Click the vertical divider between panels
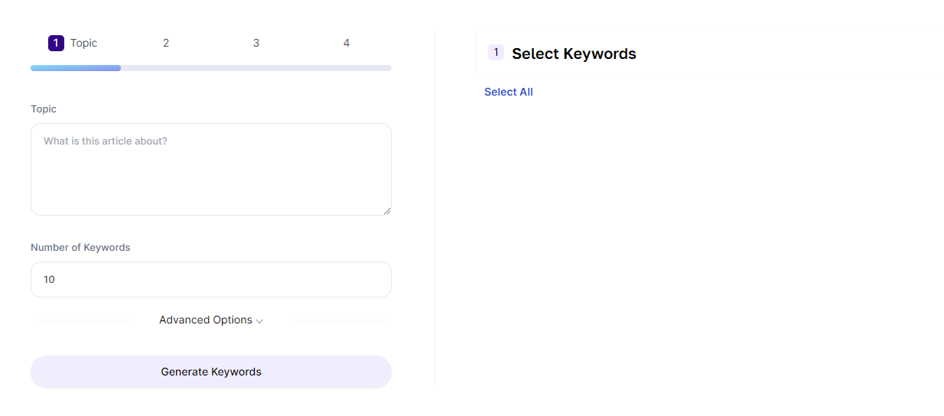Viewport: 944px width, 416px height. (x=435, y=208)
